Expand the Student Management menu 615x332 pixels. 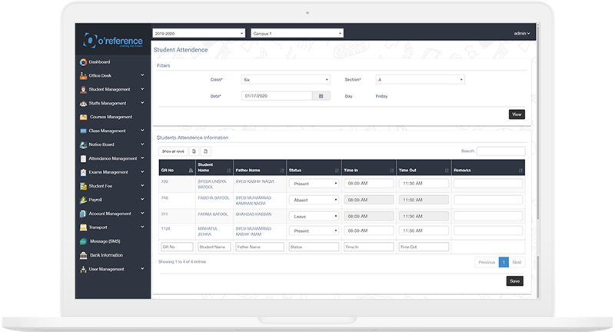[x=112, y=89]
